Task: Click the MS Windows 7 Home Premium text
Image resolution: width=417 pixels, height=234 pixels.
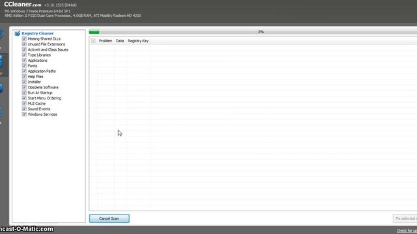Action: coord(38,12)
